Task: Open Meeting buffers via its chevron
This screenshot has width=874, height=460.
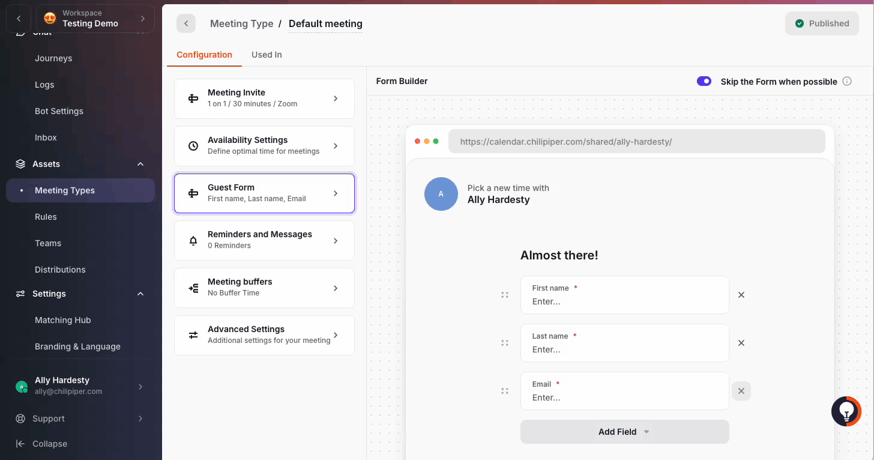Action: point(336,288)
